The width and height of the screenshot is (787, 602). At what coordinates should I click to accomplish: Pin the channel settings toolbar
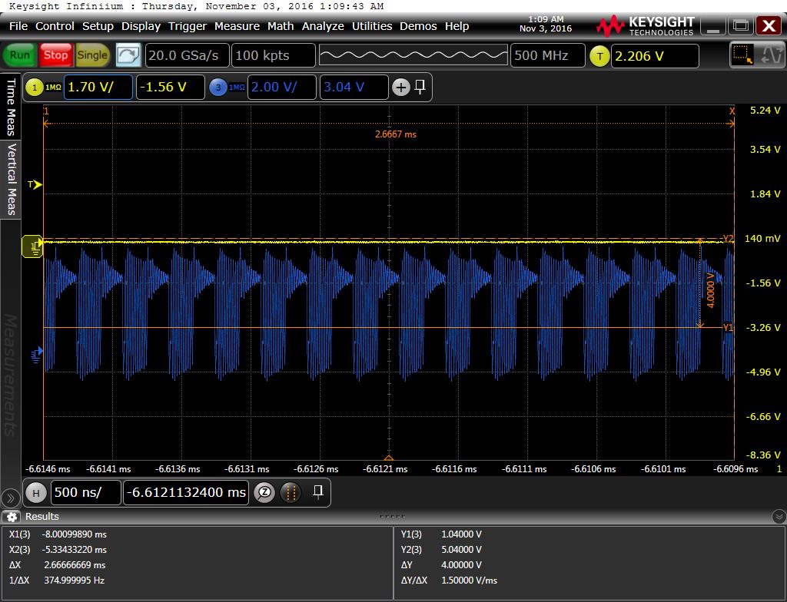420,87
